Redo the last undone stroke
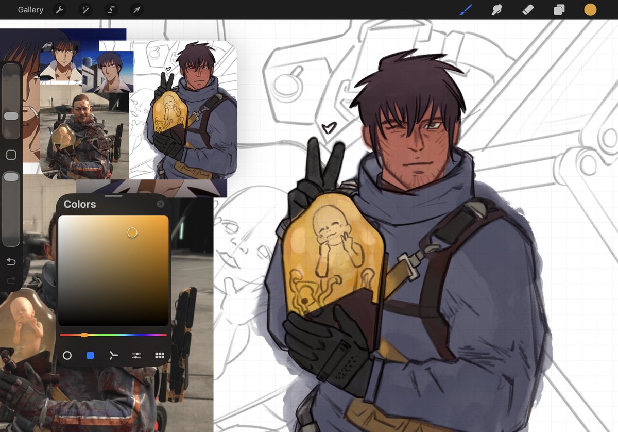618x432 pixels. click(11, 281)
